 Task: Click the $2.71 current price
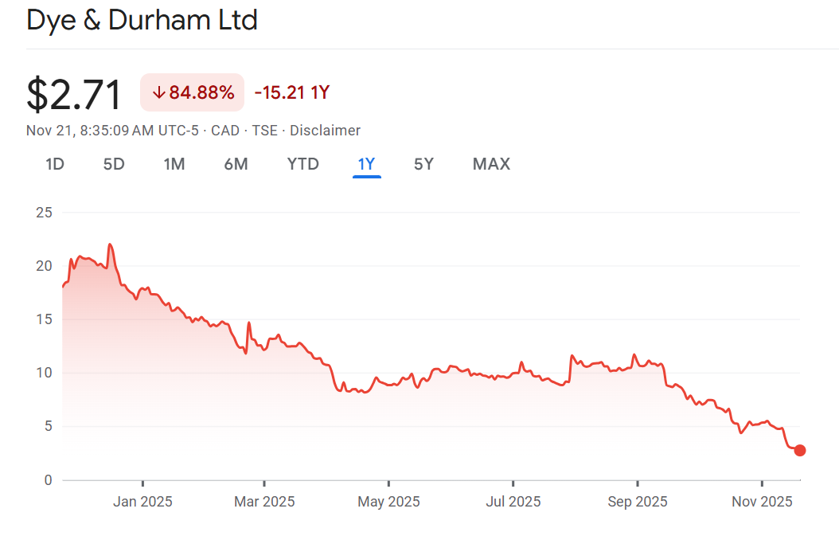coord(74,95)
